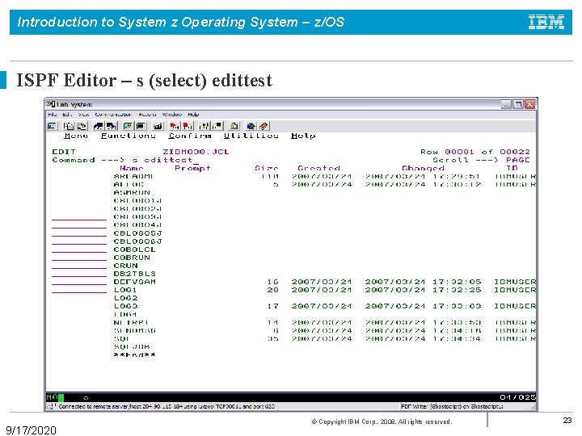The height and width of the screenshot is (436, 582).
Task: Click the Receive File from Host icon
Action: [x=112, y=126]
